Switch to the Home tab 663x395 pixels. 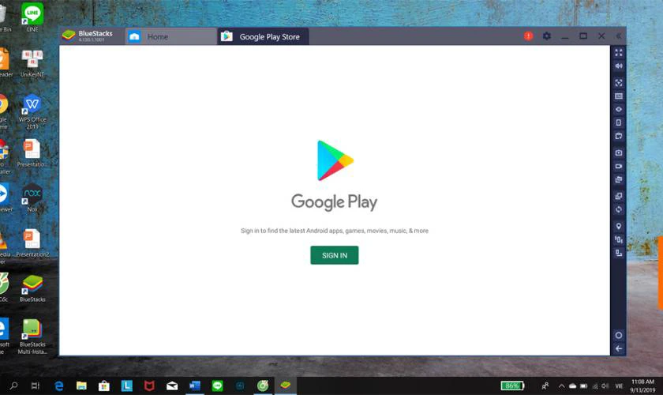[x=170, y=37]
